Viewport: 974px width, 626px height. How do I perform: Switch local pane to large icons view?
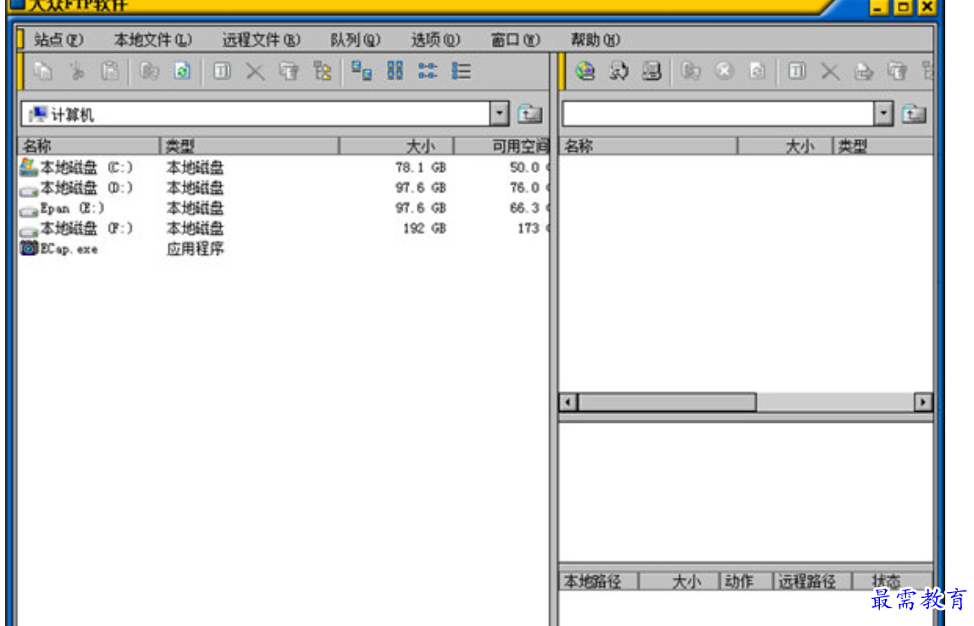pos(361,71)
